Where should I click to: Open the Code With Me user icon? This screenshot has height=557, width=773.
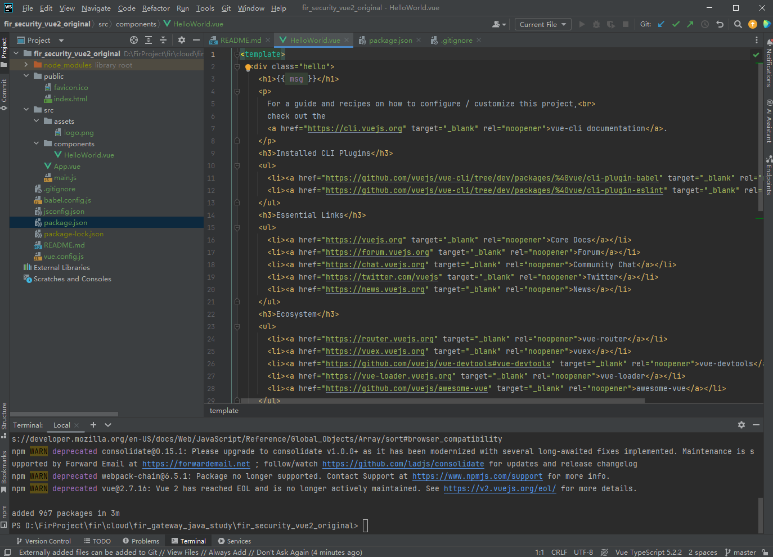[x=499, y=24]
